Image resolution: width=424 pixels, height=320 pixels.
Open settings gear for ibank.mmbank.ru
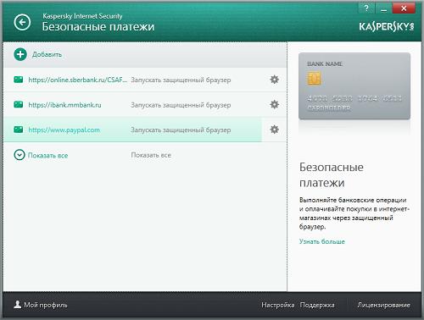(275, 105)
